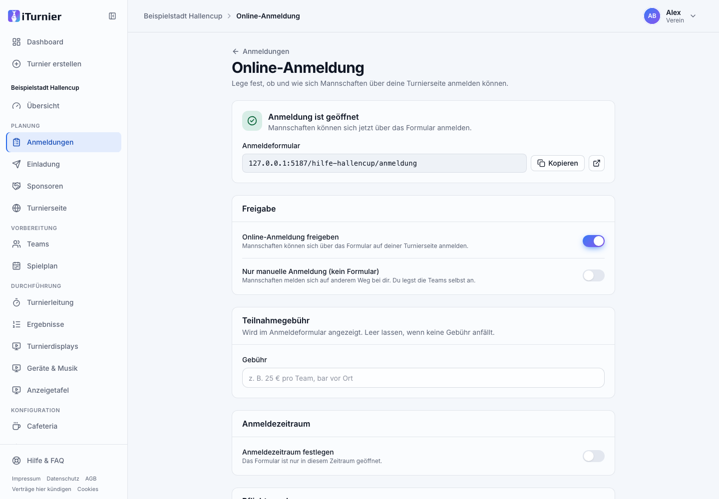The height and width of the screenshot is (499, 719).
Task: Open the Cookies footer link
Action: (88, 489)
